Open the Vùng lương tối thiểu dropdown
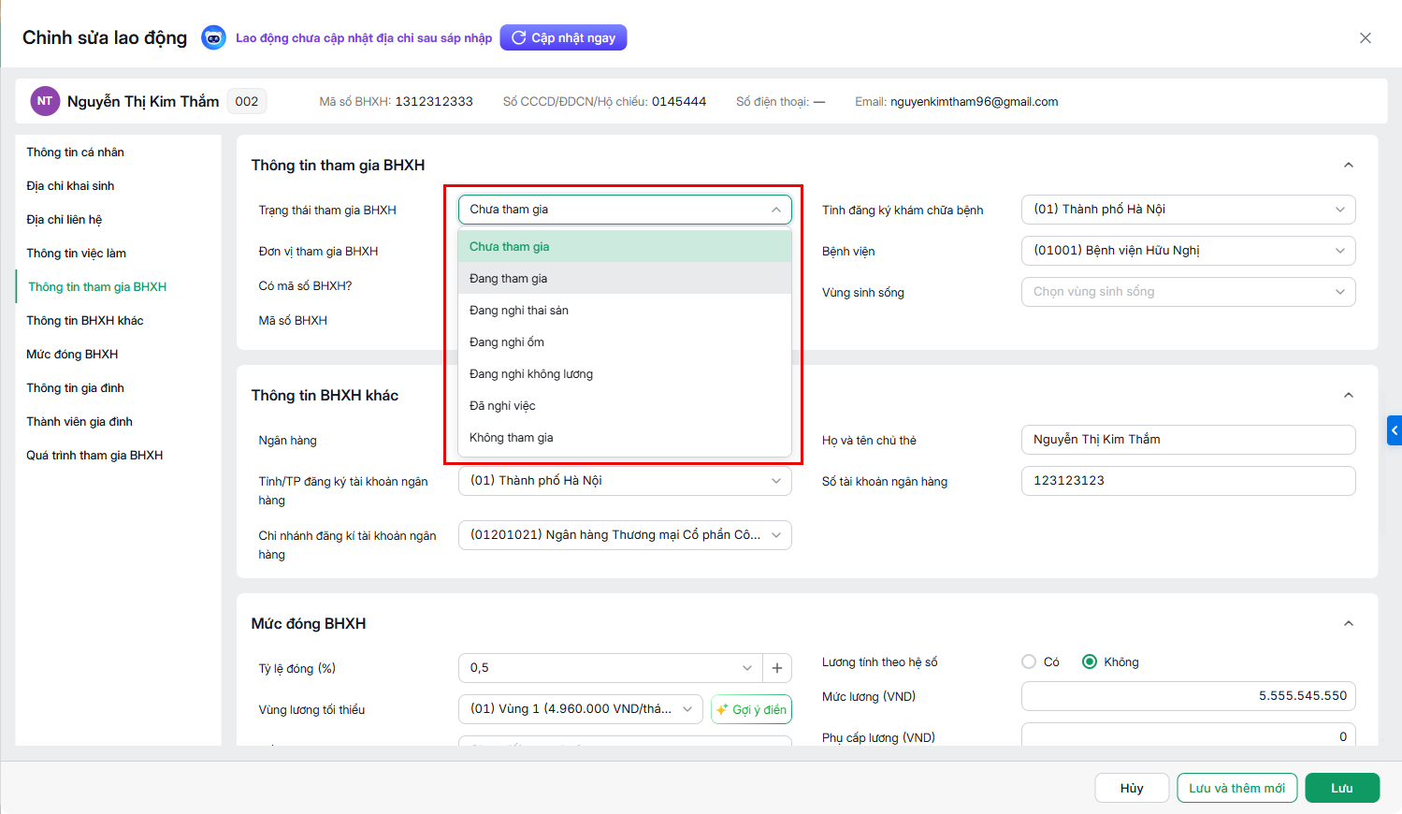This screenshot has height=814, width=1402. [581, 709]
